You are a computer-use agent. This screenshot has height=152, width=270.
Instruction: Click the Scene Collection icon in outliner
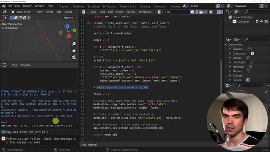coord(230,17)
